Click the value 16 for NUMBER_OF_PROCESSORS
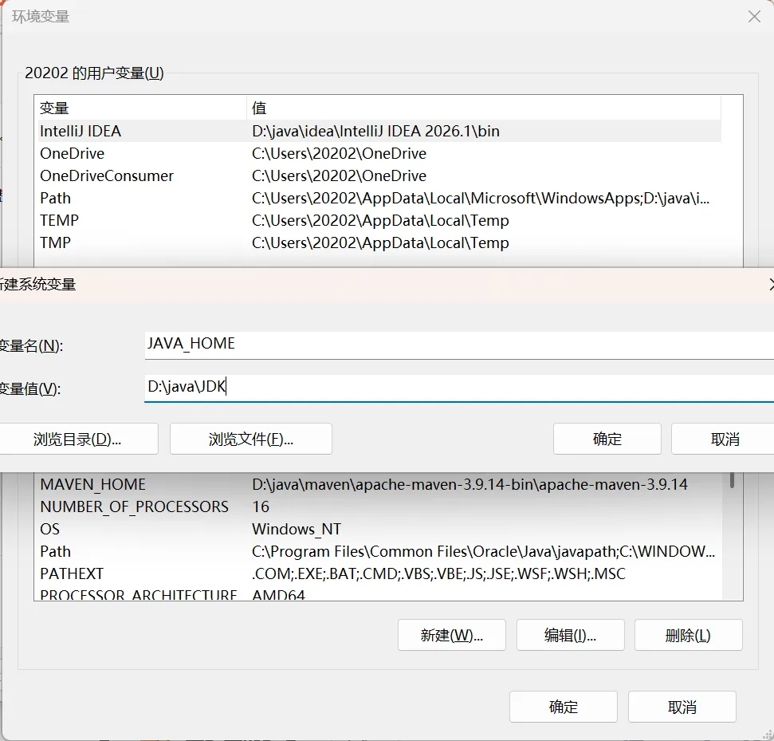The width and height of the screenshot is (774, 741). point(261,506)
